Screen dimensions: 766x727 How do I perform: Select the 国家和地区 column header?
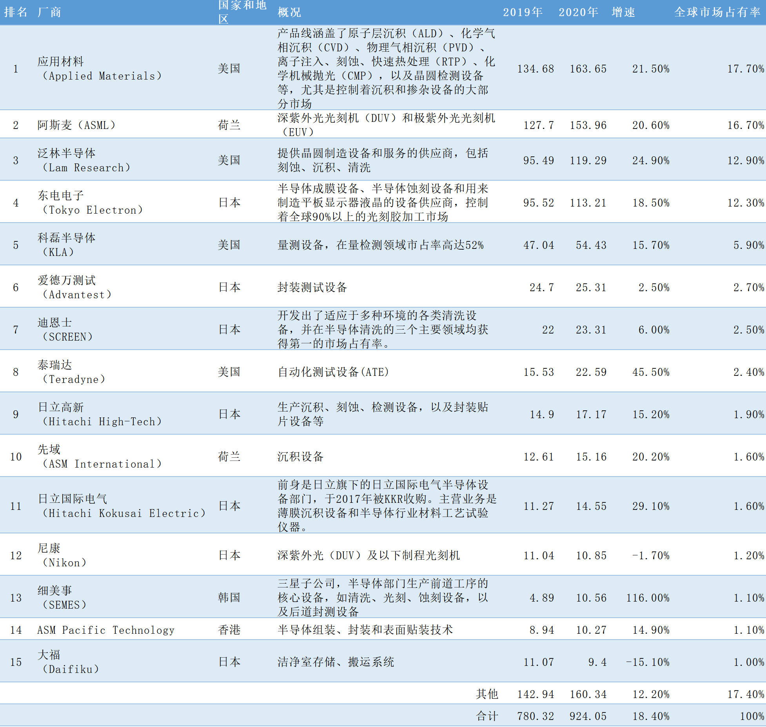242,12
